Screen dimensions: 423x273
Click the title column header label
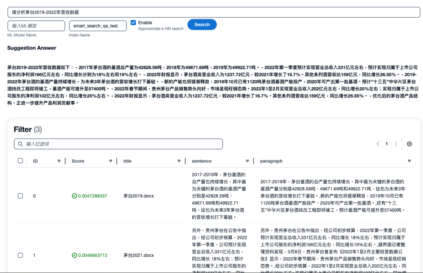point(127,161)
